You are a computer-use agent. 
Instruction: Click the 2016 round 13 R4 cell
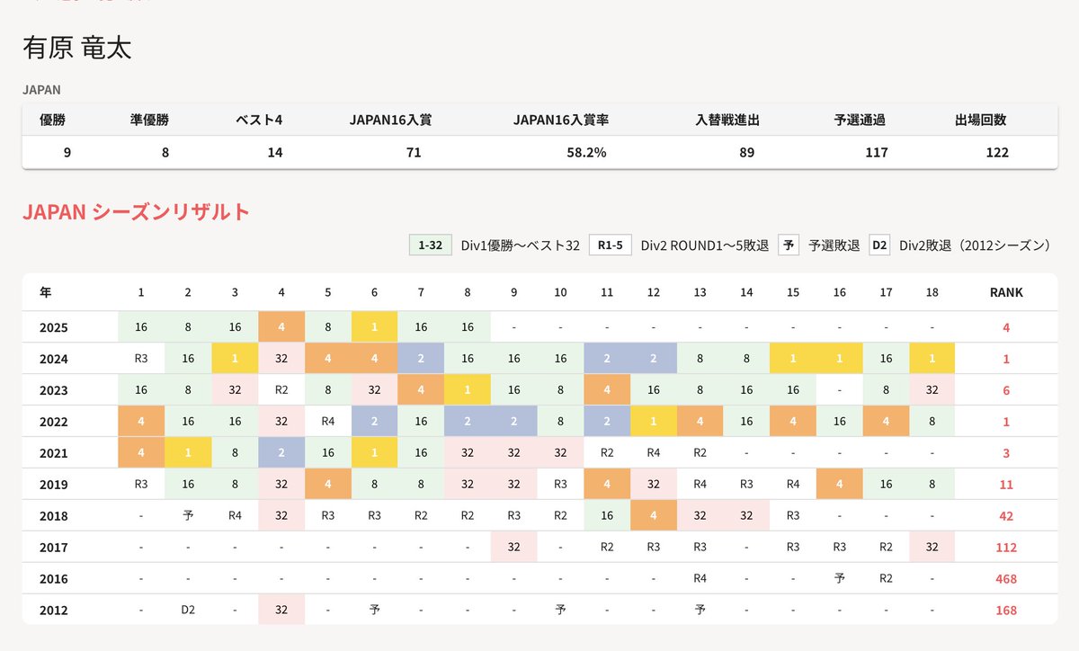coord(700,579)
